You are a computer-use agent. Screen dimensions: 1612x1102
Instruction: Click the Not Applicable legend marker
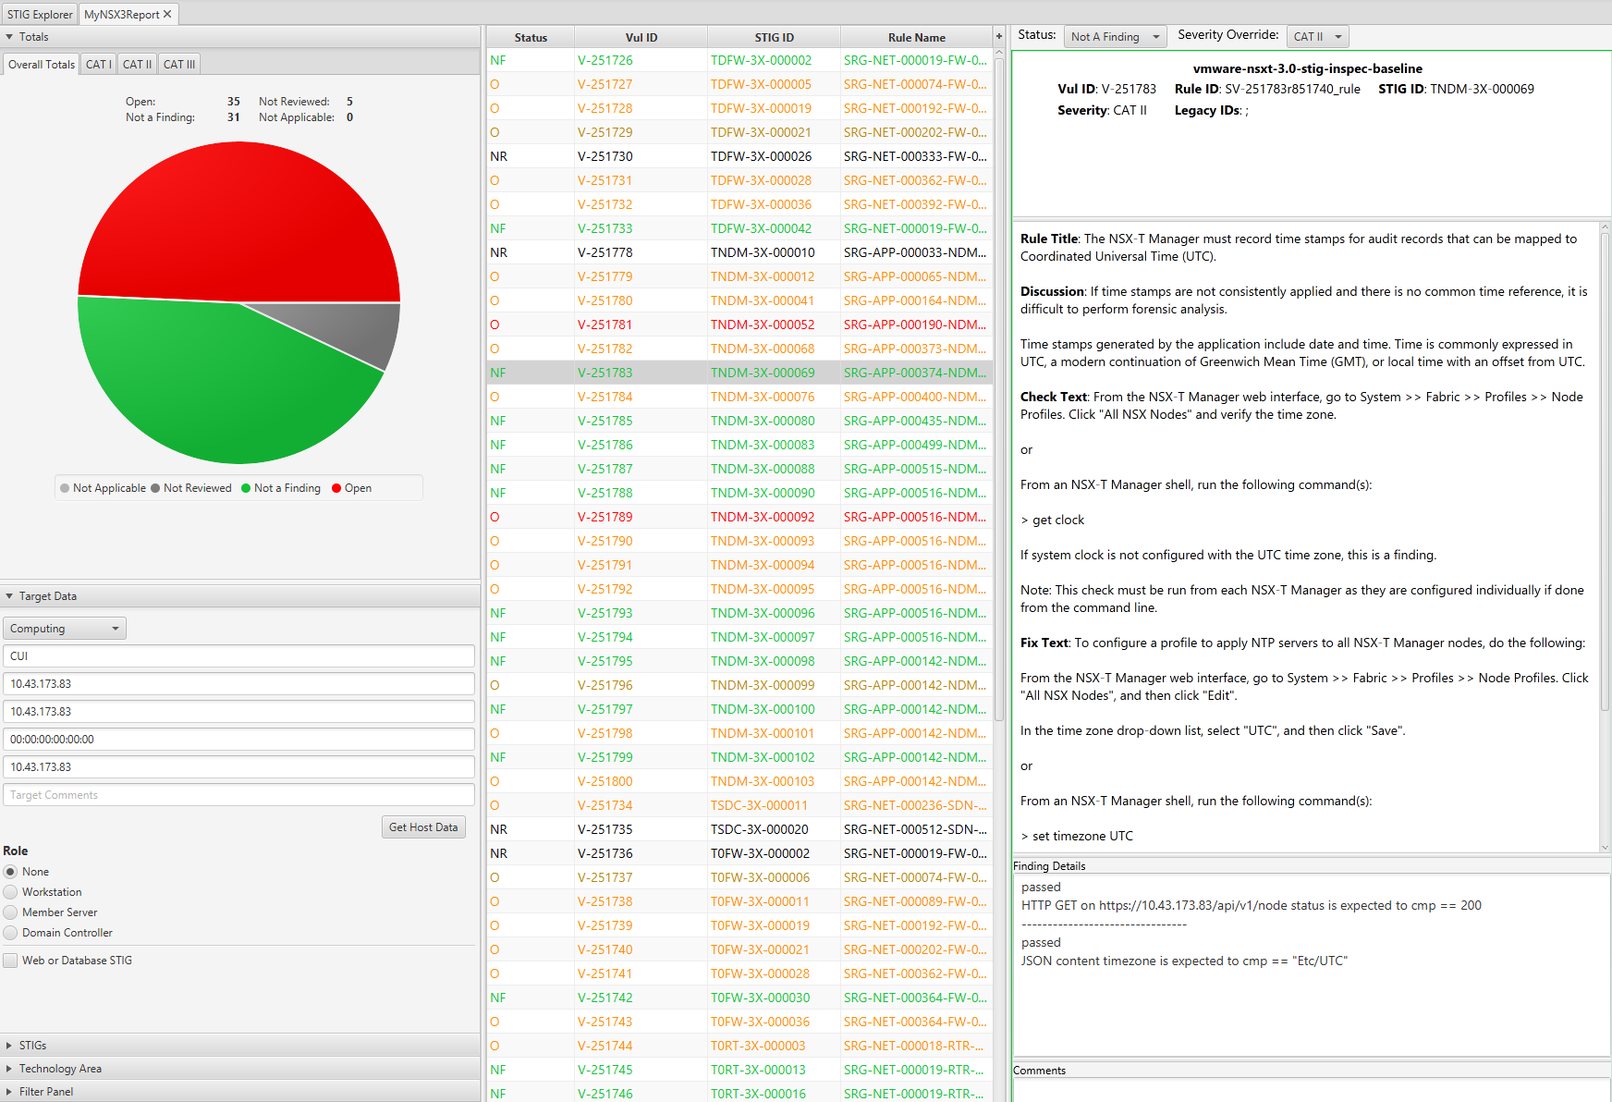tap(65, 488)
